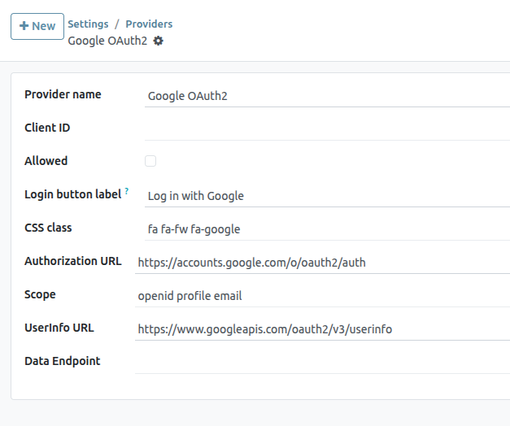Image resolution: width=510 pixels, height=426 pixels.
Task: Focus the UserInfo URL input
Action: [x=321, y=329]
